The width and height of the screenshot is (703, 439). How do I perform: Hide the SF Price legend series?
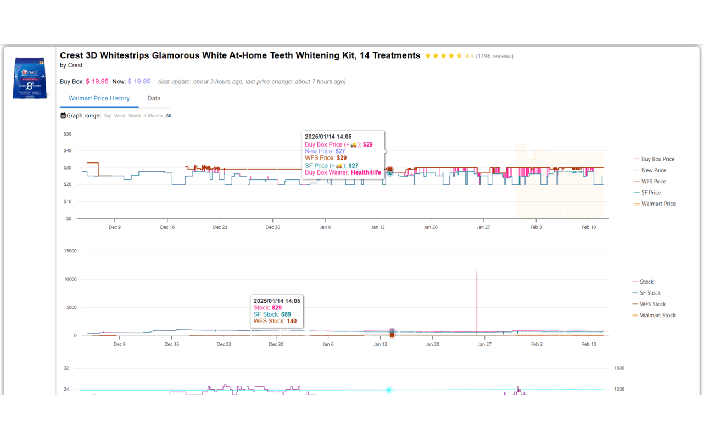647,193
